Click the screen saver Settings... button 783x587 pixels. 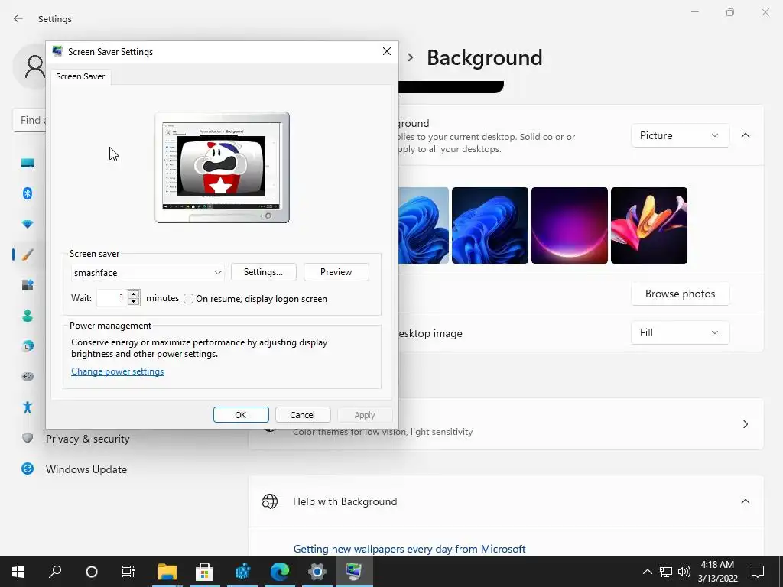click(263, 272)
